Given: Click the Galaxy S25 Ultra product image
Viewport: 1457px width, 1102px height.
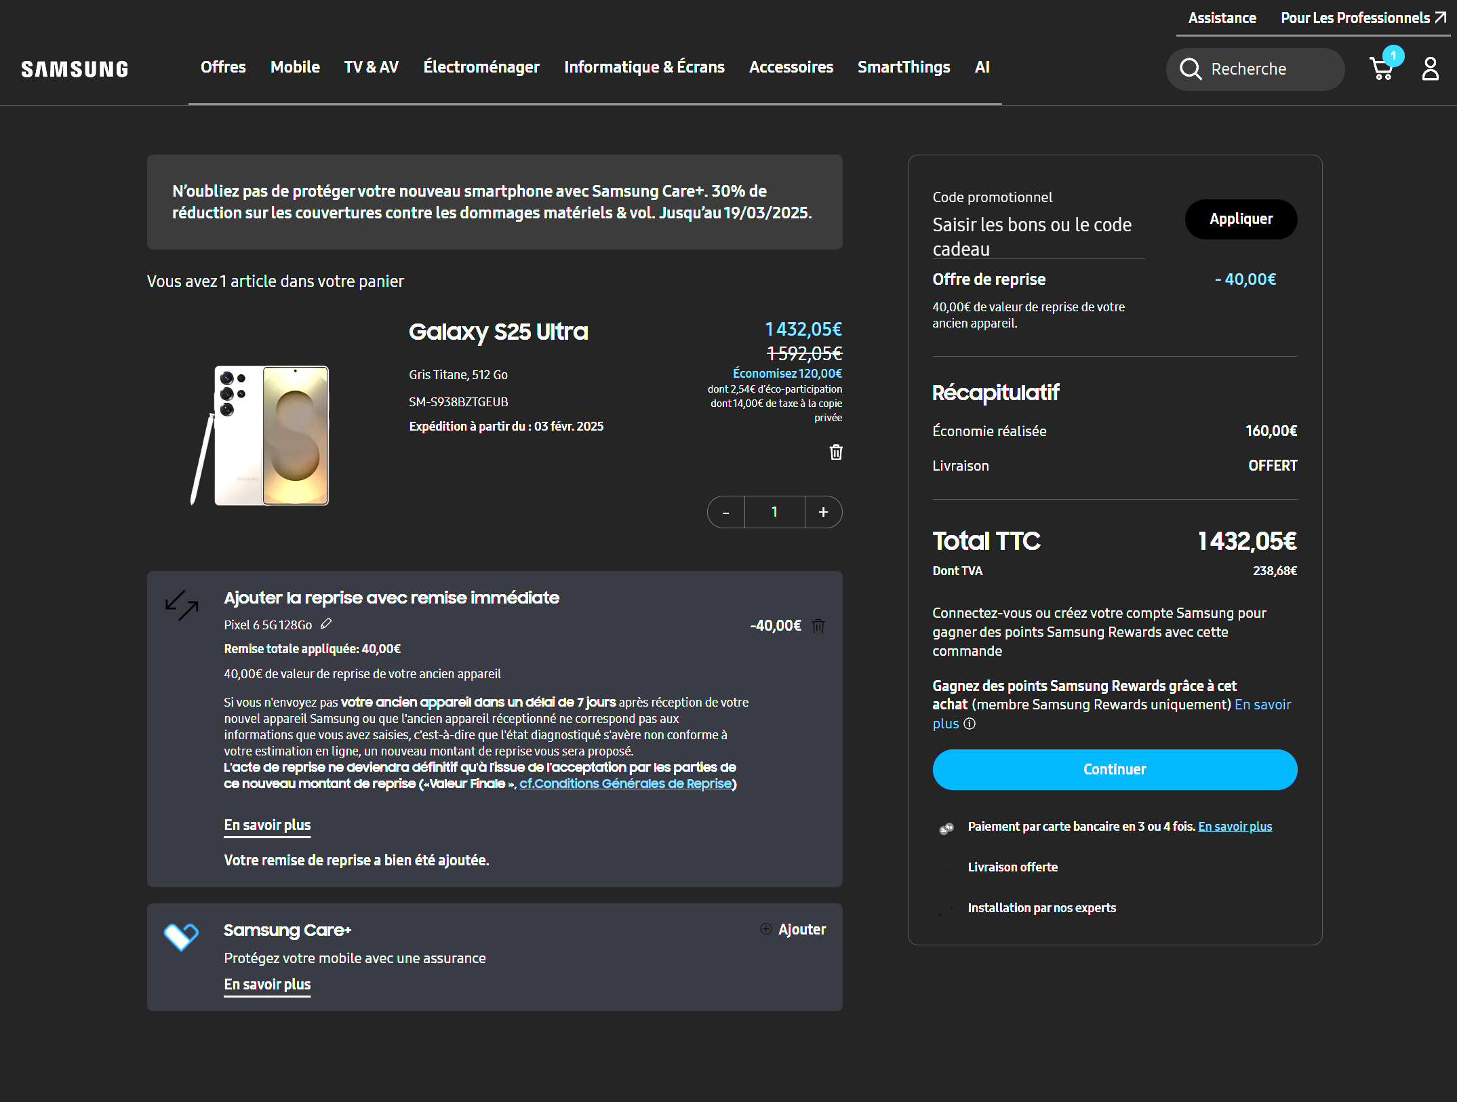Looking at the screenshot, I should pyautogui.click(x=260, y=435).
